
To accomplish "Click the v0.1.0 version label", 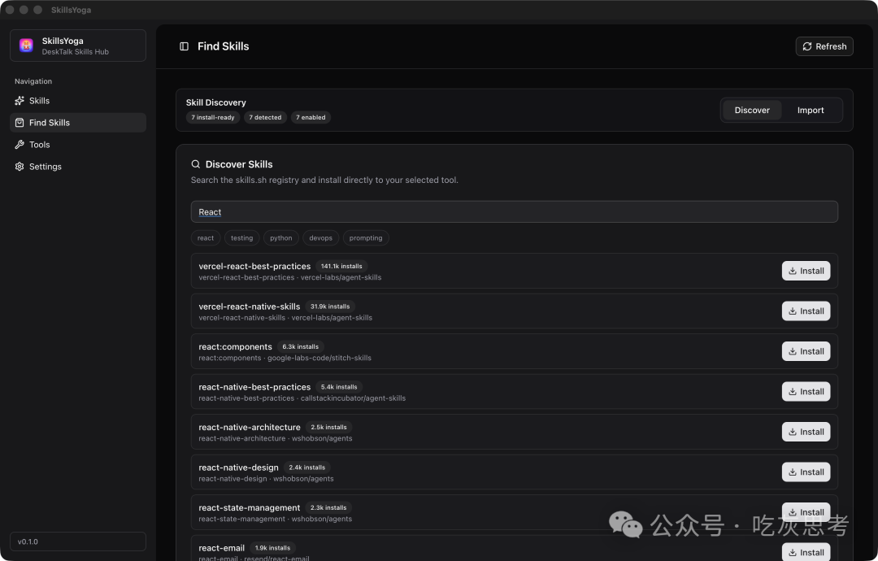I will click(x=28, y=542).
